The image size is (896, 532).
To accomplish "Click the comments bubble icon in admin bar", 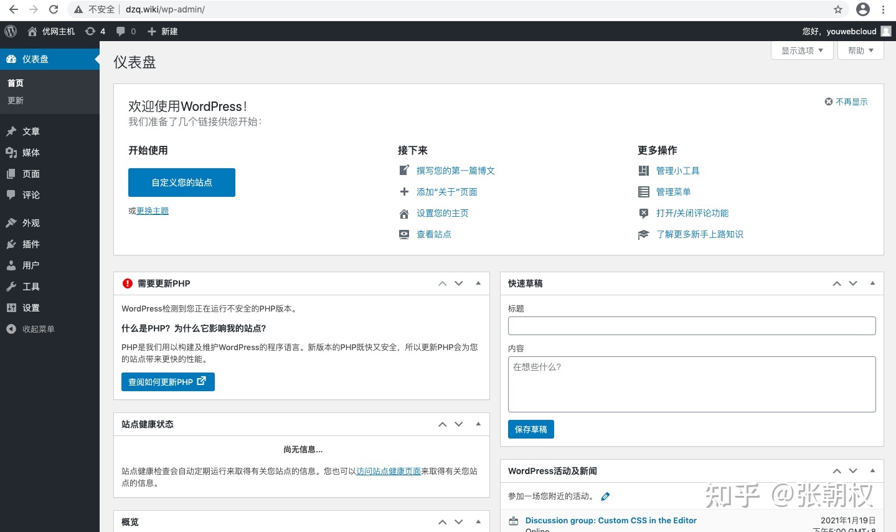I will click(120, 31).
